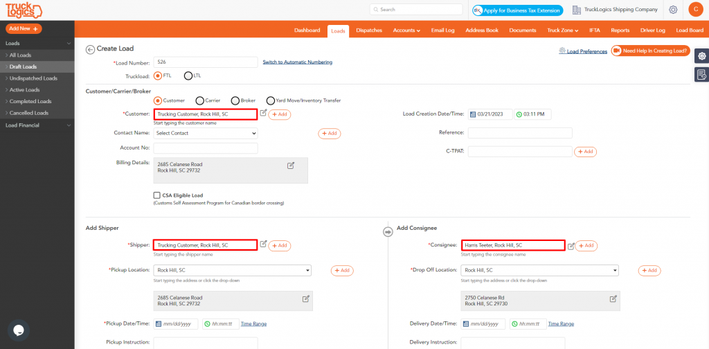Select the Customer radio button
709x349 pixels.
[x=158, y=100]
